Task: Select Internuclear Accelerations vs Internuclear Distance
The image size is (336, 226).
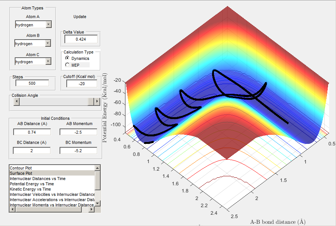Action: click(52, 200)
